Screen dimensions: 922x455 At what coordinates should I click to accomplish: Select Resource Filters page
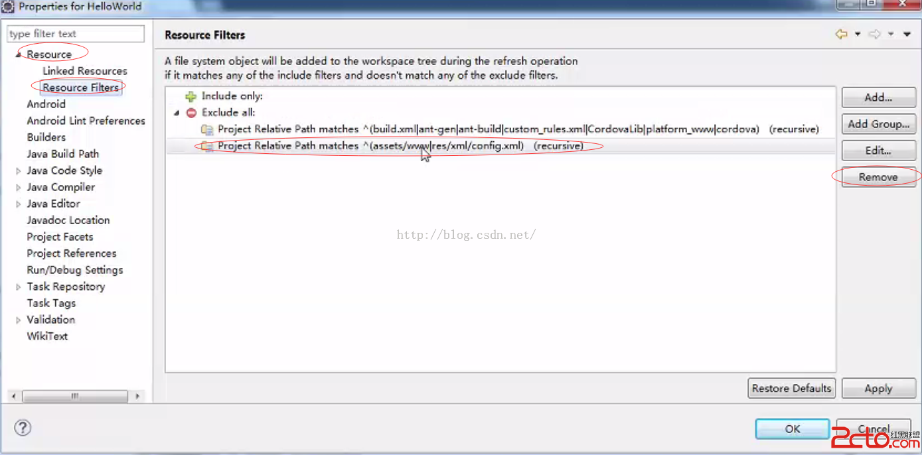[81, 88]
